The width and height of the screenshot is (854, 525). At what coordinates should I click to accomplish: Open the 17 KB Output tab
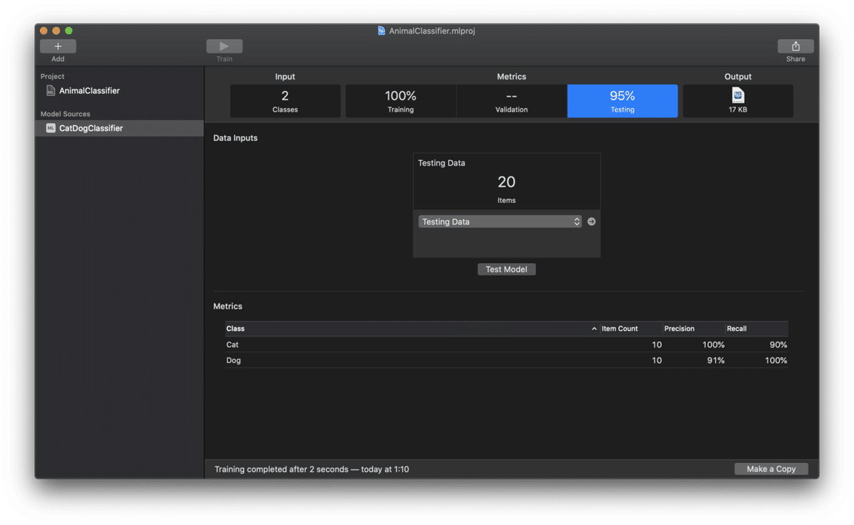738,101
